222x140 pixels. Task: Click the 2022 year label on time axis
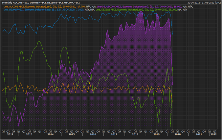[x=213, y=134]
